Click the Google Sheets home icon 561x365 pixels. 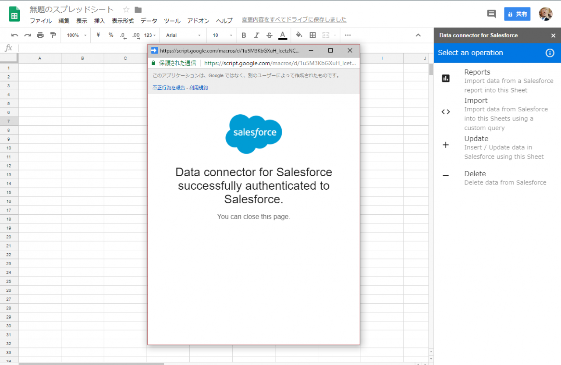[x=14, y=14]
